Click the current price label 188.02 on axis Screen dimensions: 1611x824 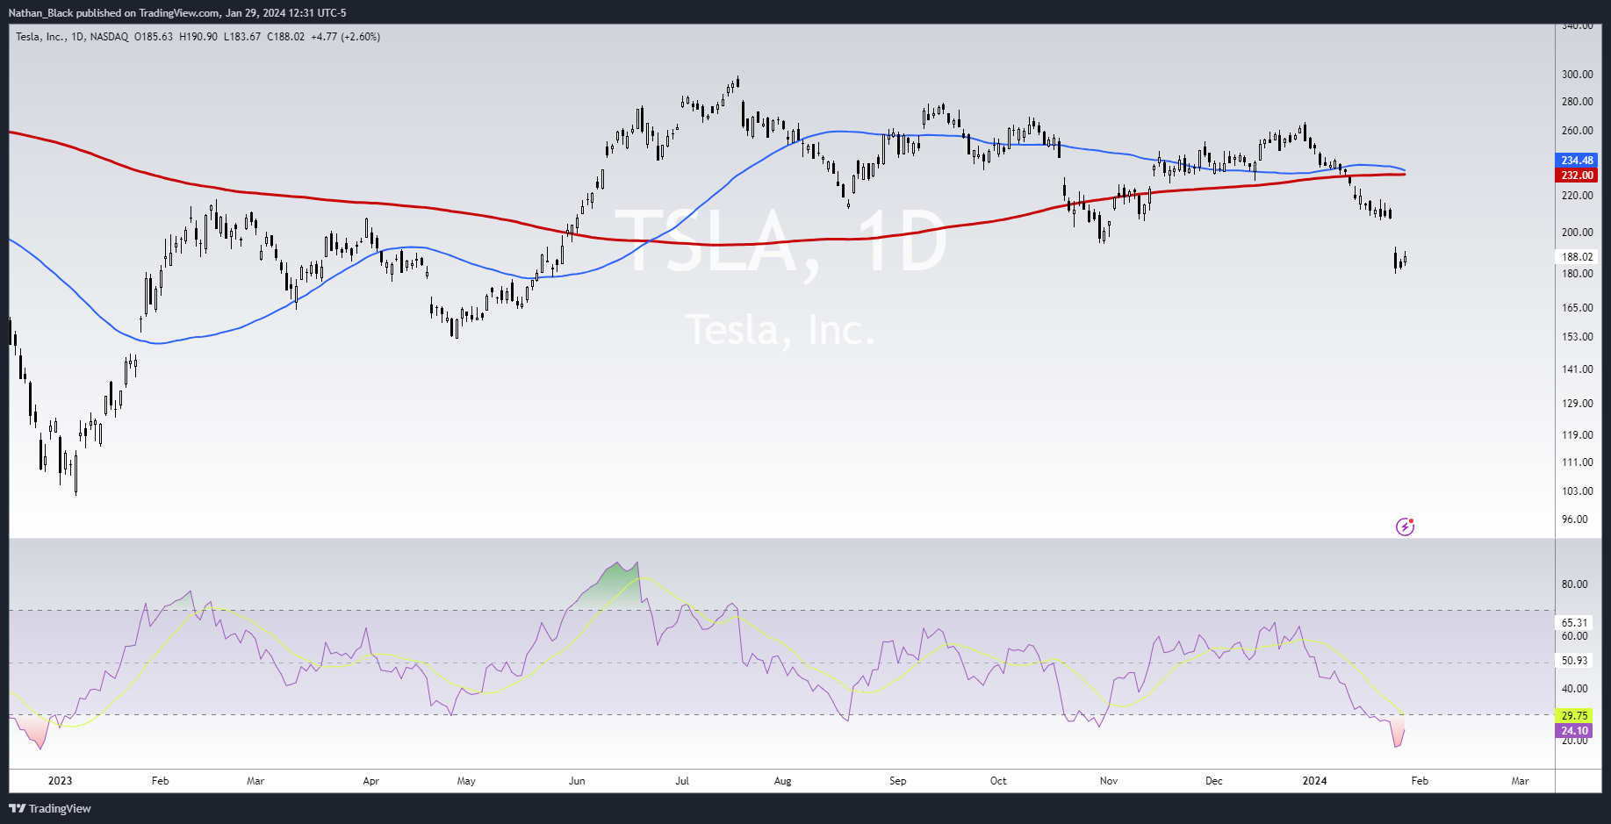(1577, 257)
